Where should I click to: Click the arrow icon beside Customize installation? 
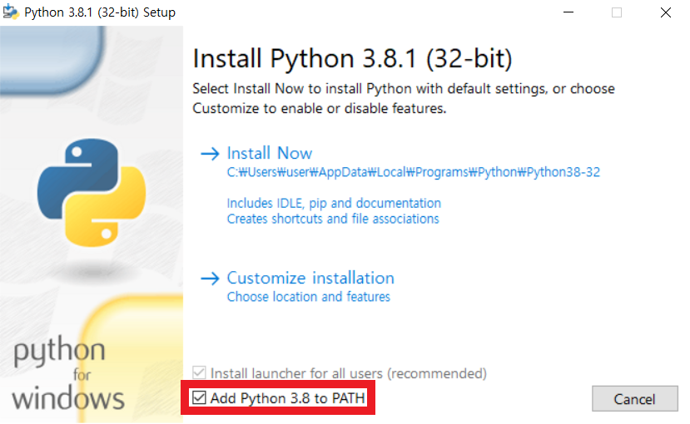pyautogui.click(x=210, y=279)
